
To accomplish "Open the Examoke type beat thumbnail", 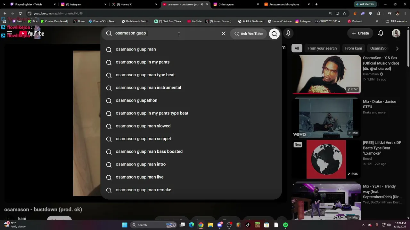I will pyautogui.click(x=326, y=159).
